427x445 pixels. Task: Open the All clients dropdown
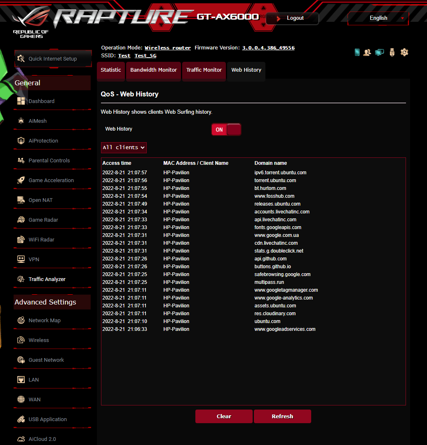click(124, 148)
